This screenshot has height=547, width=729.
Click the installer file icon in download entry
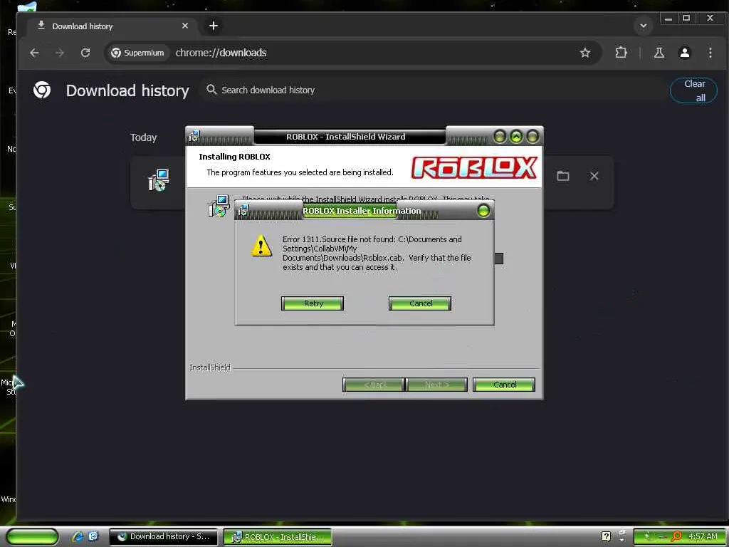159,180
